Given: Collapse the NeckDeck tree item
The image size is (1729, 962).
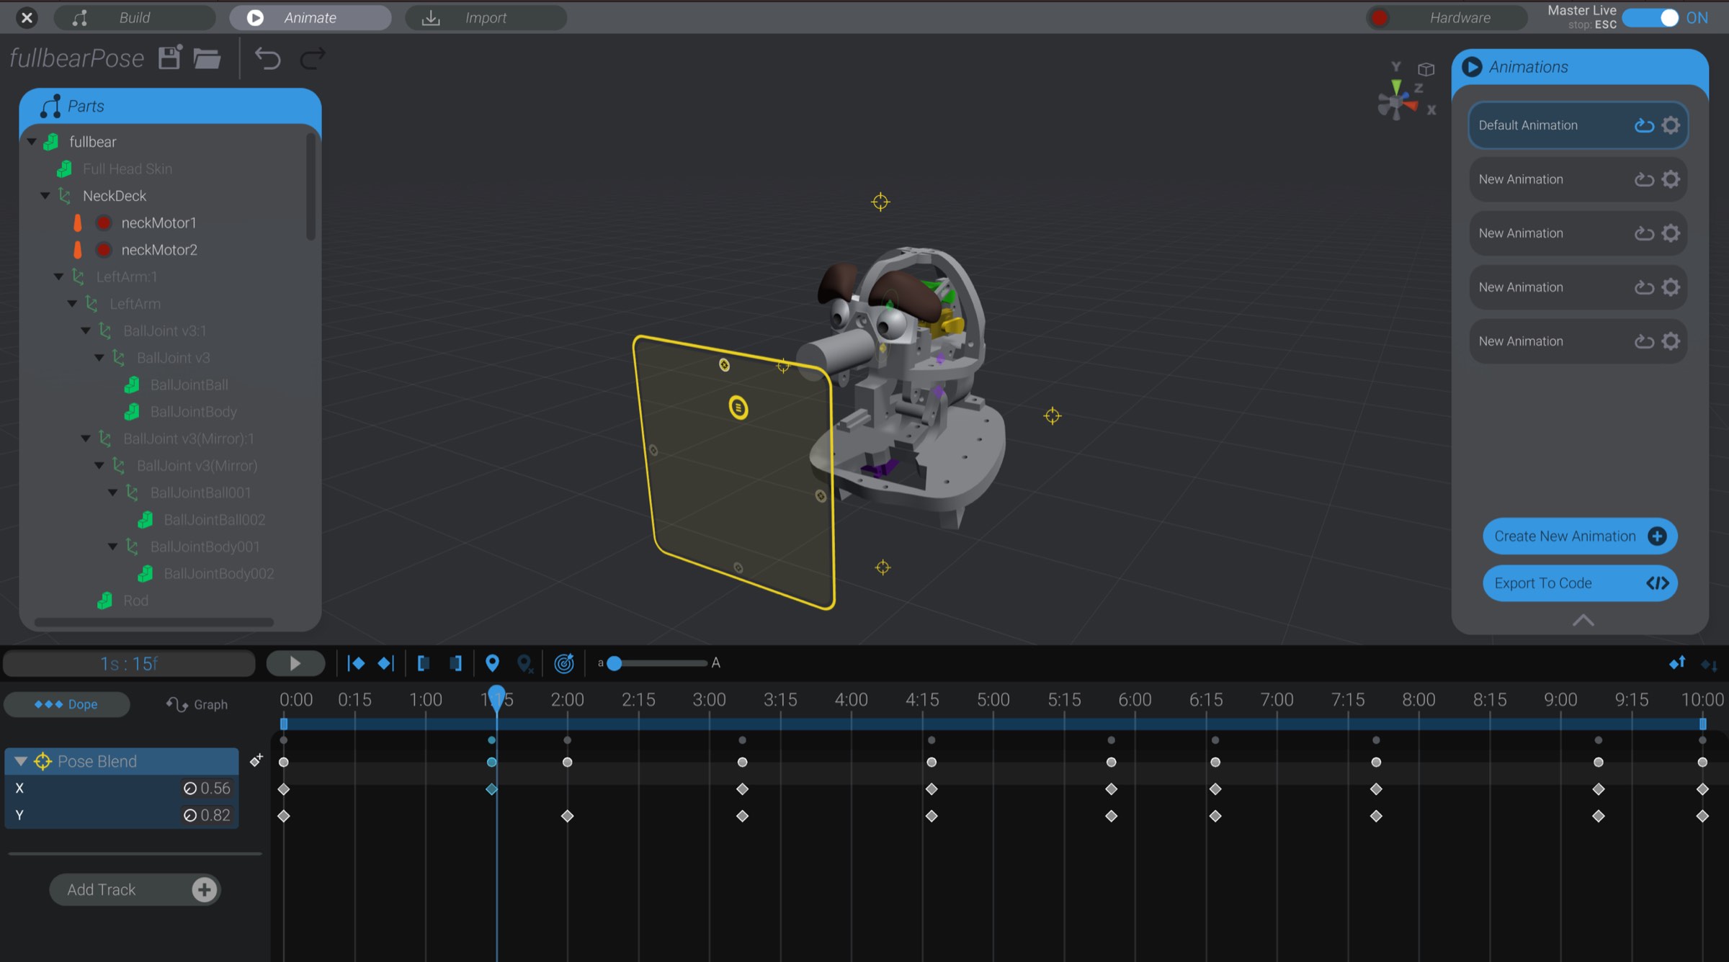Looking at the screenshot, I should coord(45,195).
